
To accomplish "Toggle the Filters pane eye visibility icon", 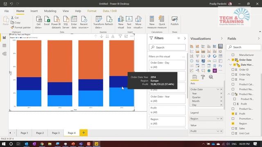I will click(x=178, y=38).
